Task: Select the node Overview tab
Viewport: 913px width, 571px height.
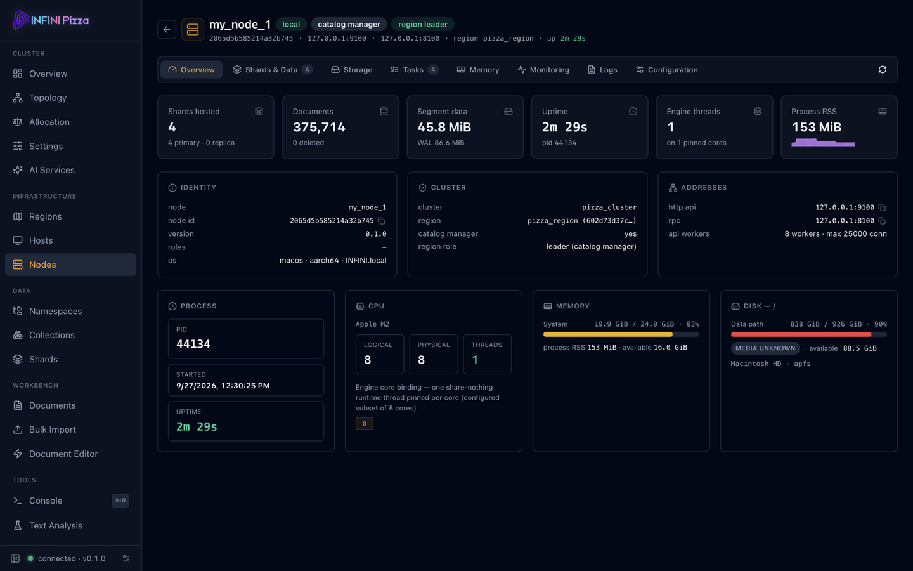Action: click(x=191, y=70)
